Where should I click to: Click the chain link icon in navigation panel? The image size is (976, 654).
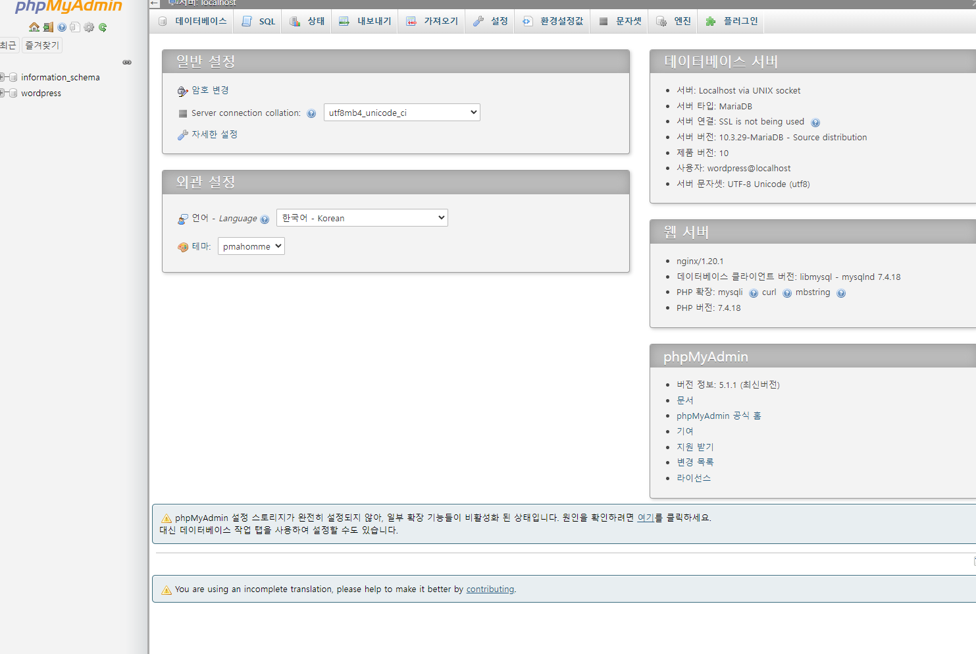[127, 63]
